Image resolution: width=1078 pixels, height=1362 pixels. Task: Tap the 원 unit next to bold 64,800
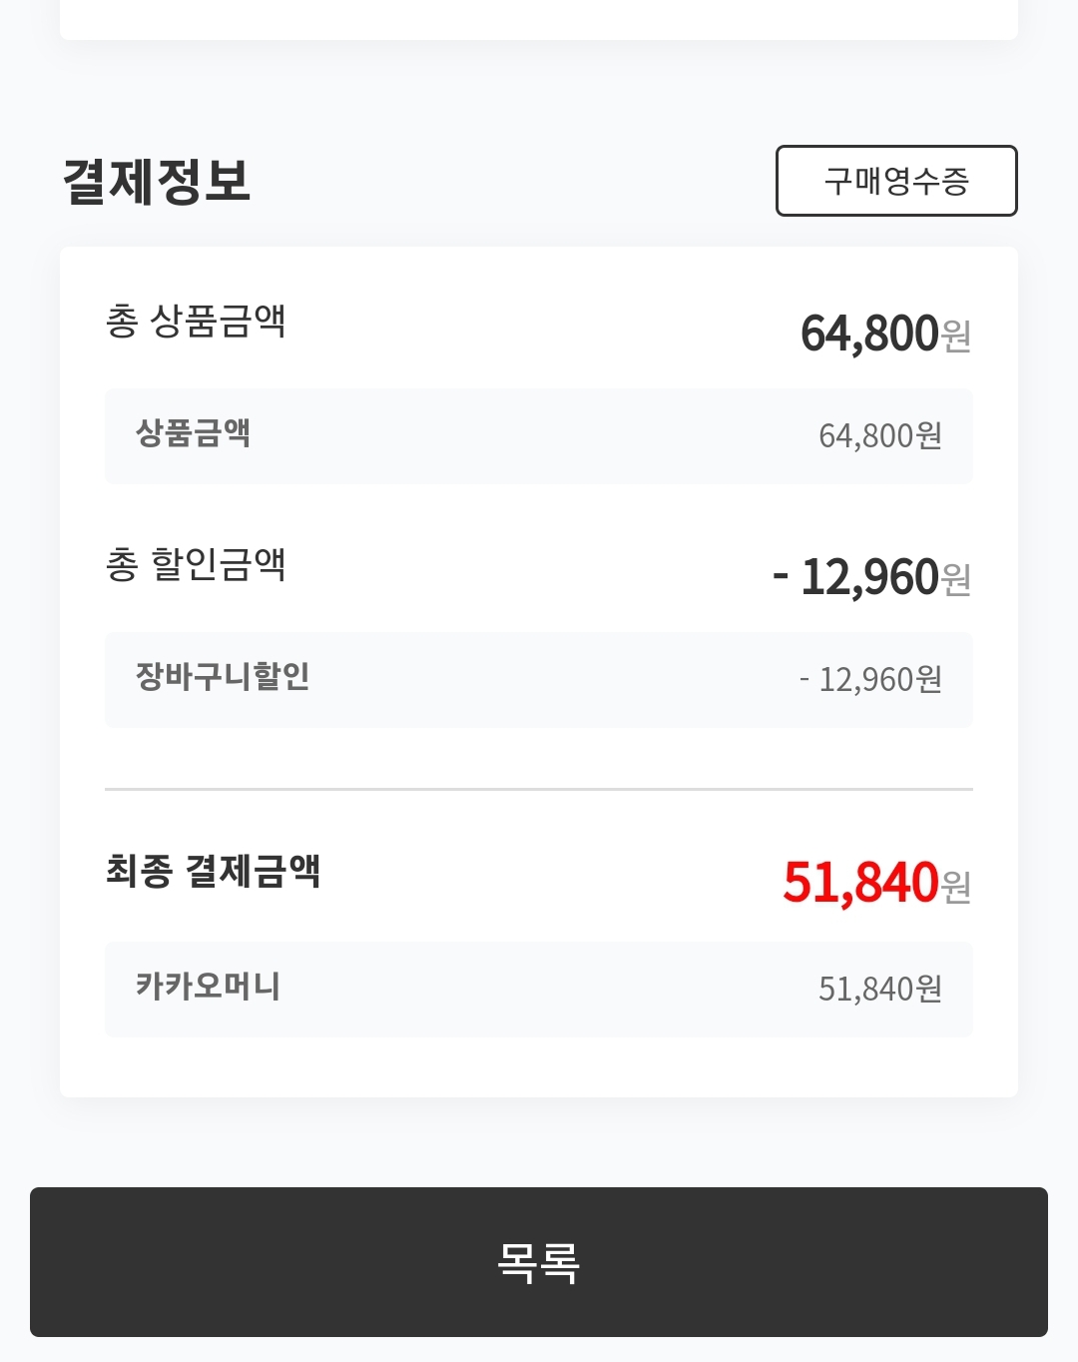tap(956, 337)
